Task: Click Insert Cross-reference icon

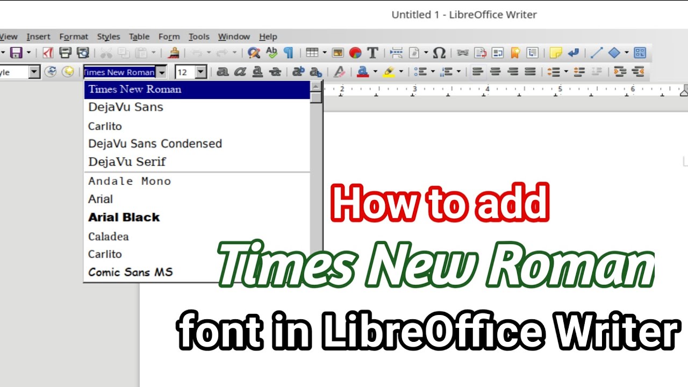Action: 532,53
